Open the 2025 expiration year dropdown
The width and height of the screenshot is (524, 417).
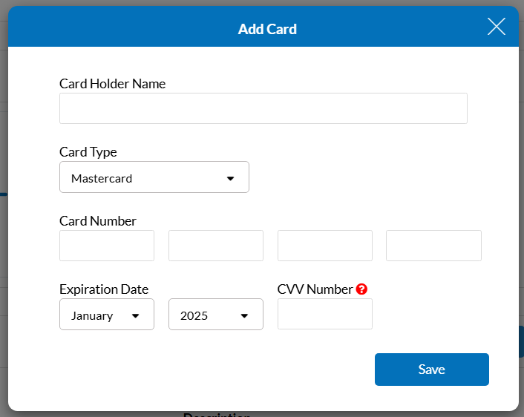216,315
